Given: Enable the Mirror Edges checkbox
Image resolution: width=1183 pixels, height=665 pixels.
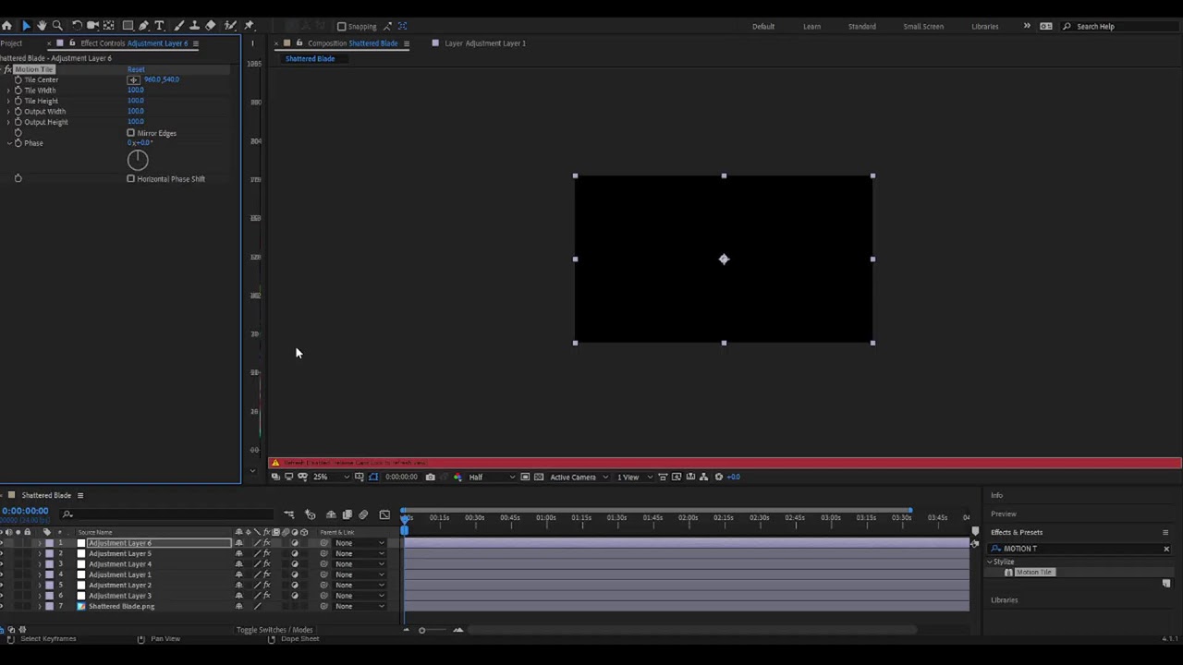Looking at the screenshot, I should pyautogui.click(x=130, y=133).
